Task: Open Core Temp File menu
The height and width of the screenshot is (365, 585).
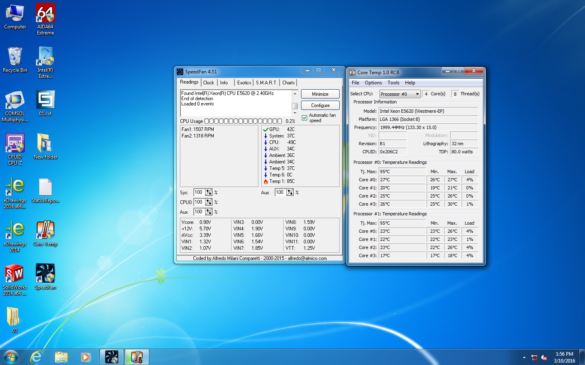Action: [x=355, y=83]
